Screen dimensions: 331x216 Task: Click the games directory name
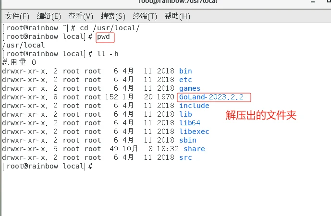[x=190, y=88]
